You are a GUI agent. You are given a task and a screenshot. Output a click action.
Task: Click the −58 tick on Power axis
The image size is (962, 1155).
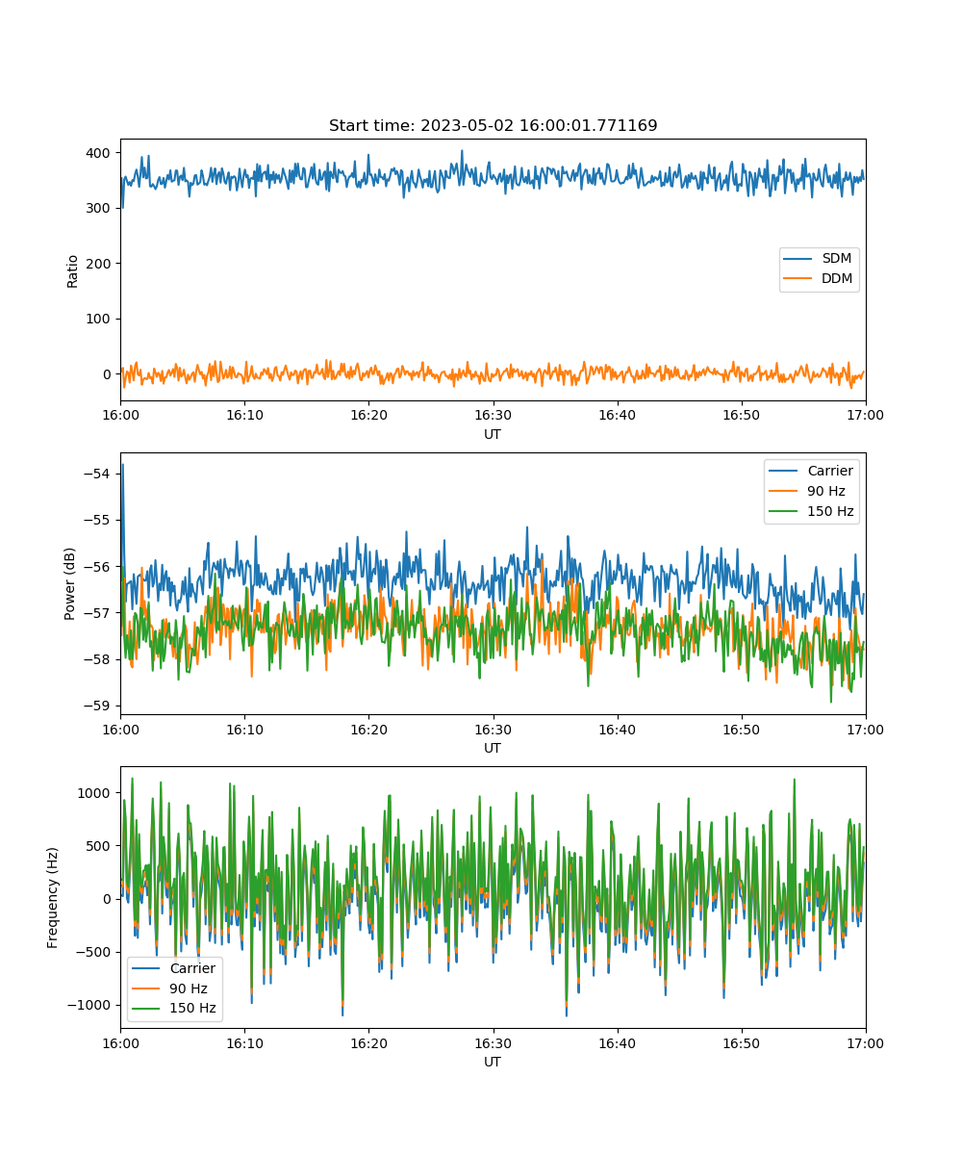tap(98, 659)
